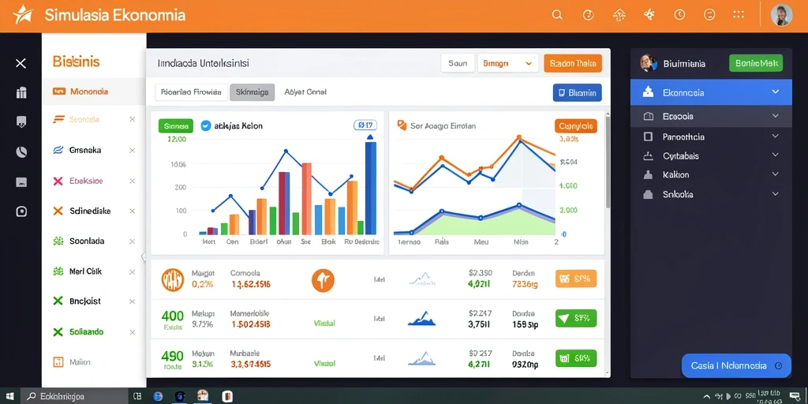
Task: Click the user avatar in top bar
Action: [781, 15]
